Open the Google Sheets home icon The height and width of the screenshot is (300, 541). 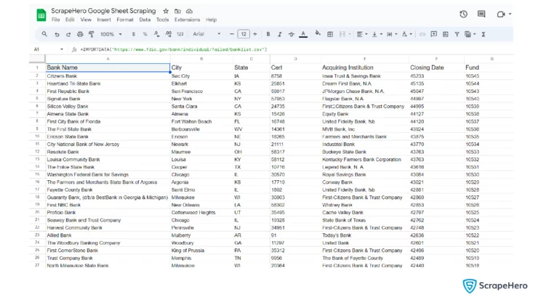click(x=41, y=15)
